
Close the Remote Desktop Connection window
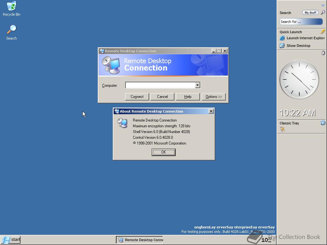click(x=225, y=51)
